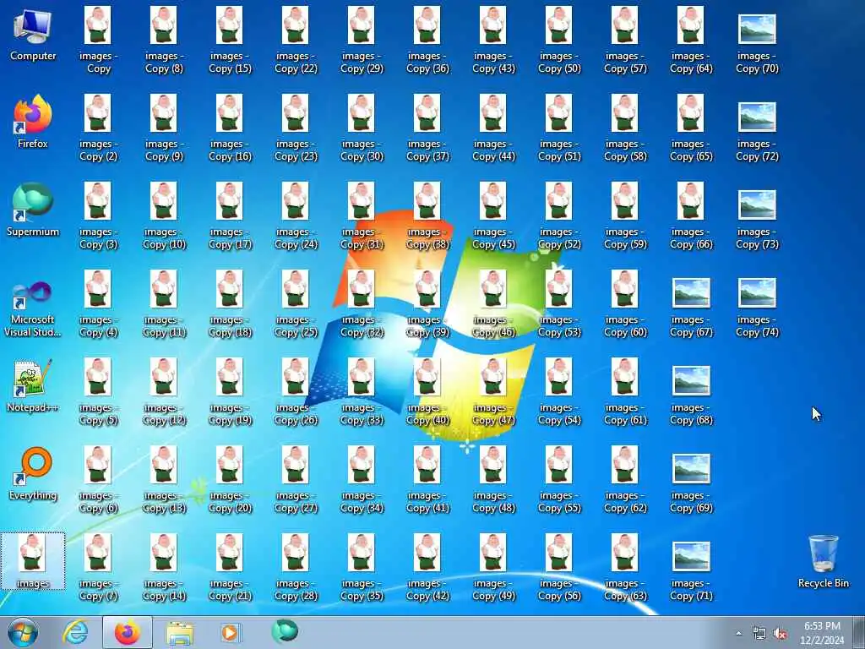Open the clock showing 6:53 PM
The image size is (865, 649).
[822, 633]
